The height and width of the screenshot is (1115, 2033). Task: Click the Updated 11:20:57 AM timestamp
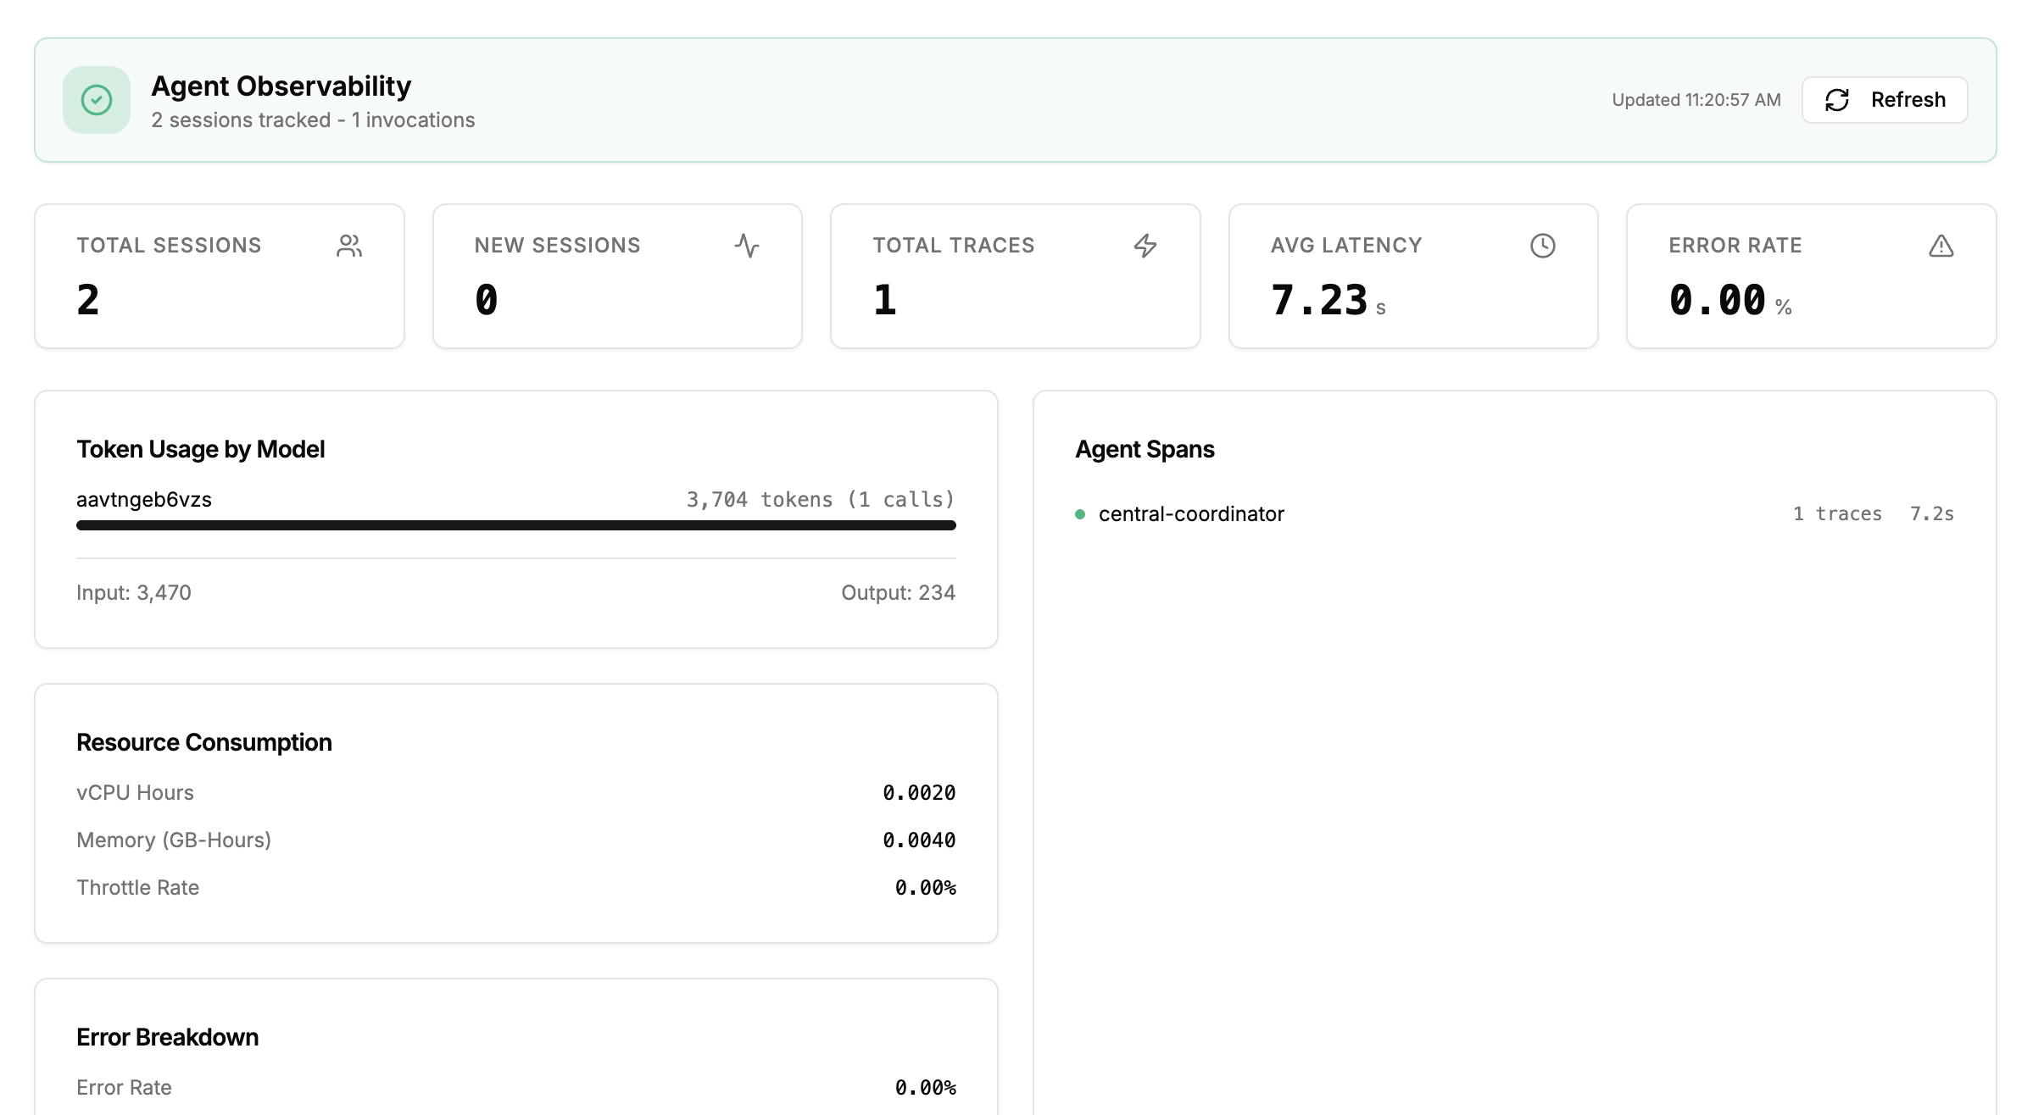1696,100
